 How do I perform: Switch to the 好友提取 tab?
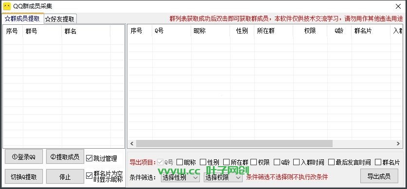click(60, 19)
